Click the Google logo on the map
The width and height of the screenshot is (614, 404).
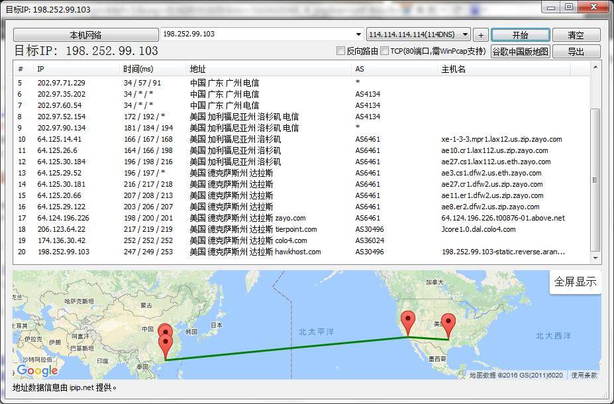click(37, 370)
